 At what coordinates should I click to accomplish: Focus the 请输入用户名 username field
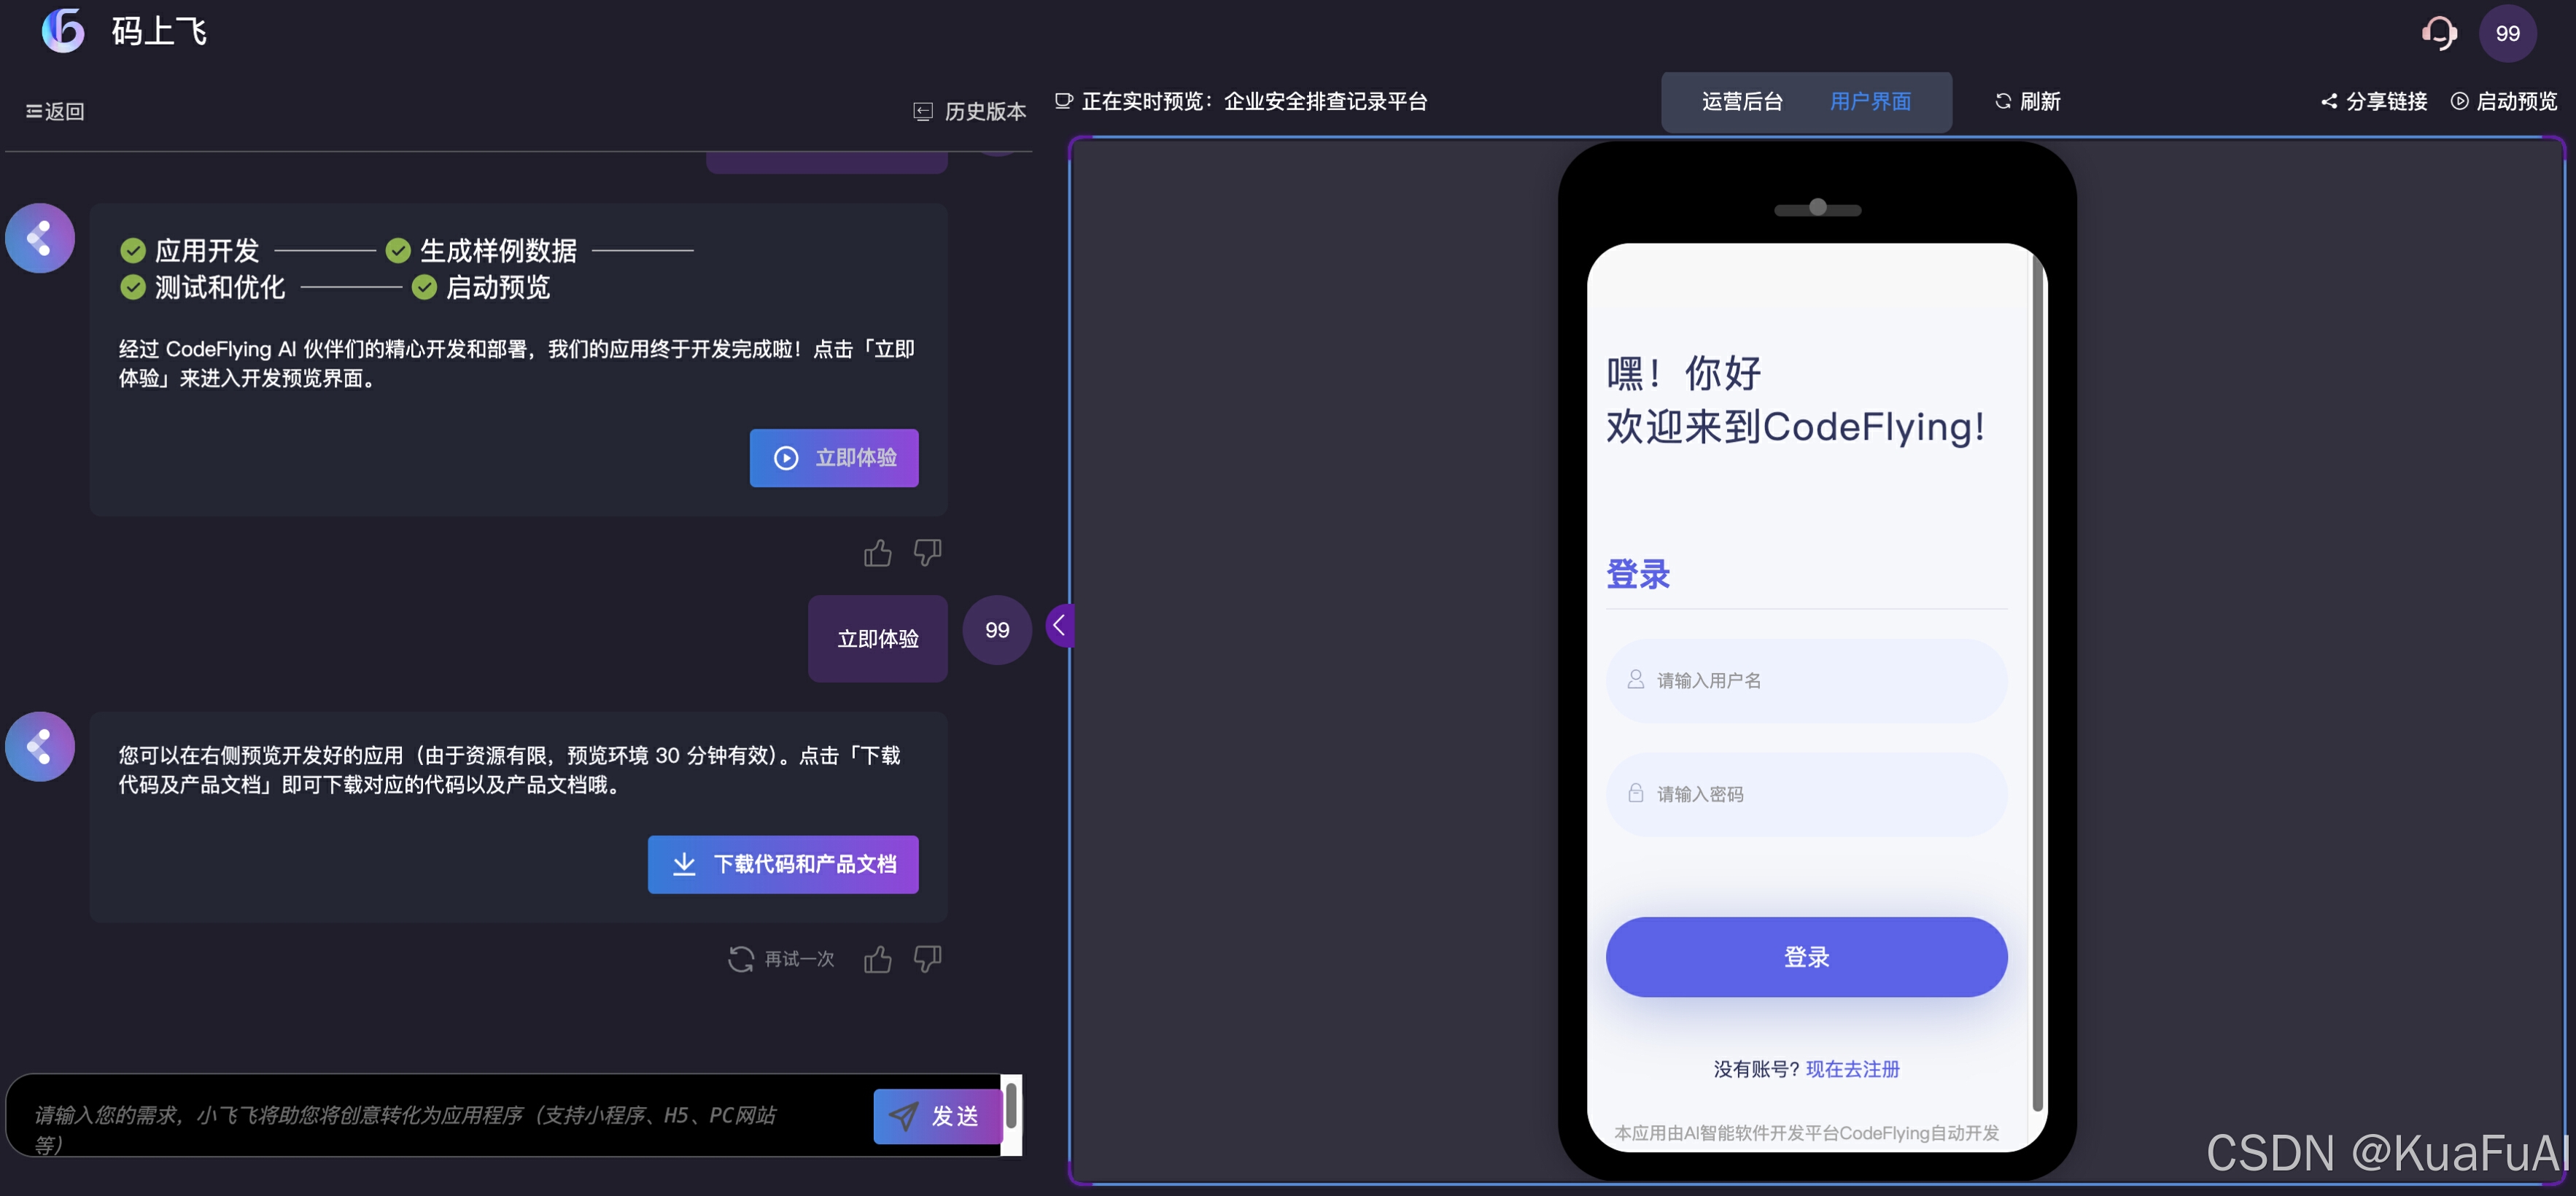coord(1806,680)
